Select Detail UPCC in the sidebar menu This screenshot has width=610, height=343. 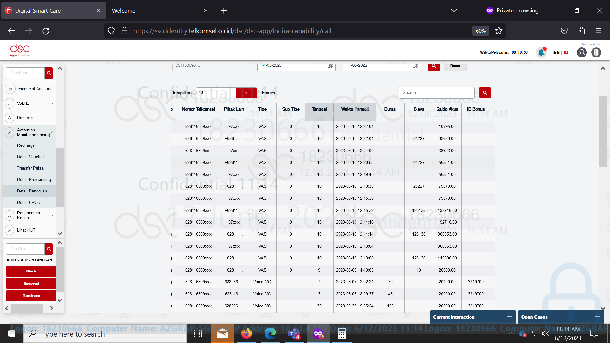click(29, 202)
